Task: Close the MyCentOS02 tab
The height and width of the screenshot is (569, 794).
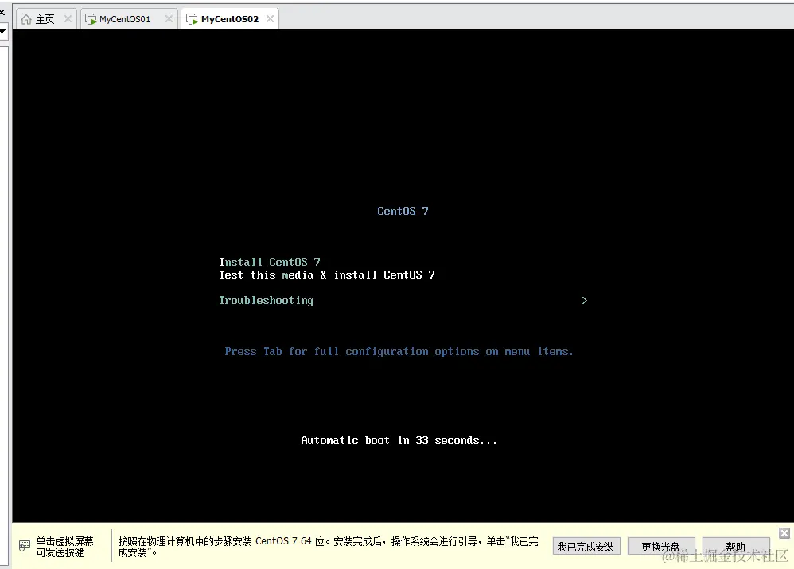Action: coord(270,19)
